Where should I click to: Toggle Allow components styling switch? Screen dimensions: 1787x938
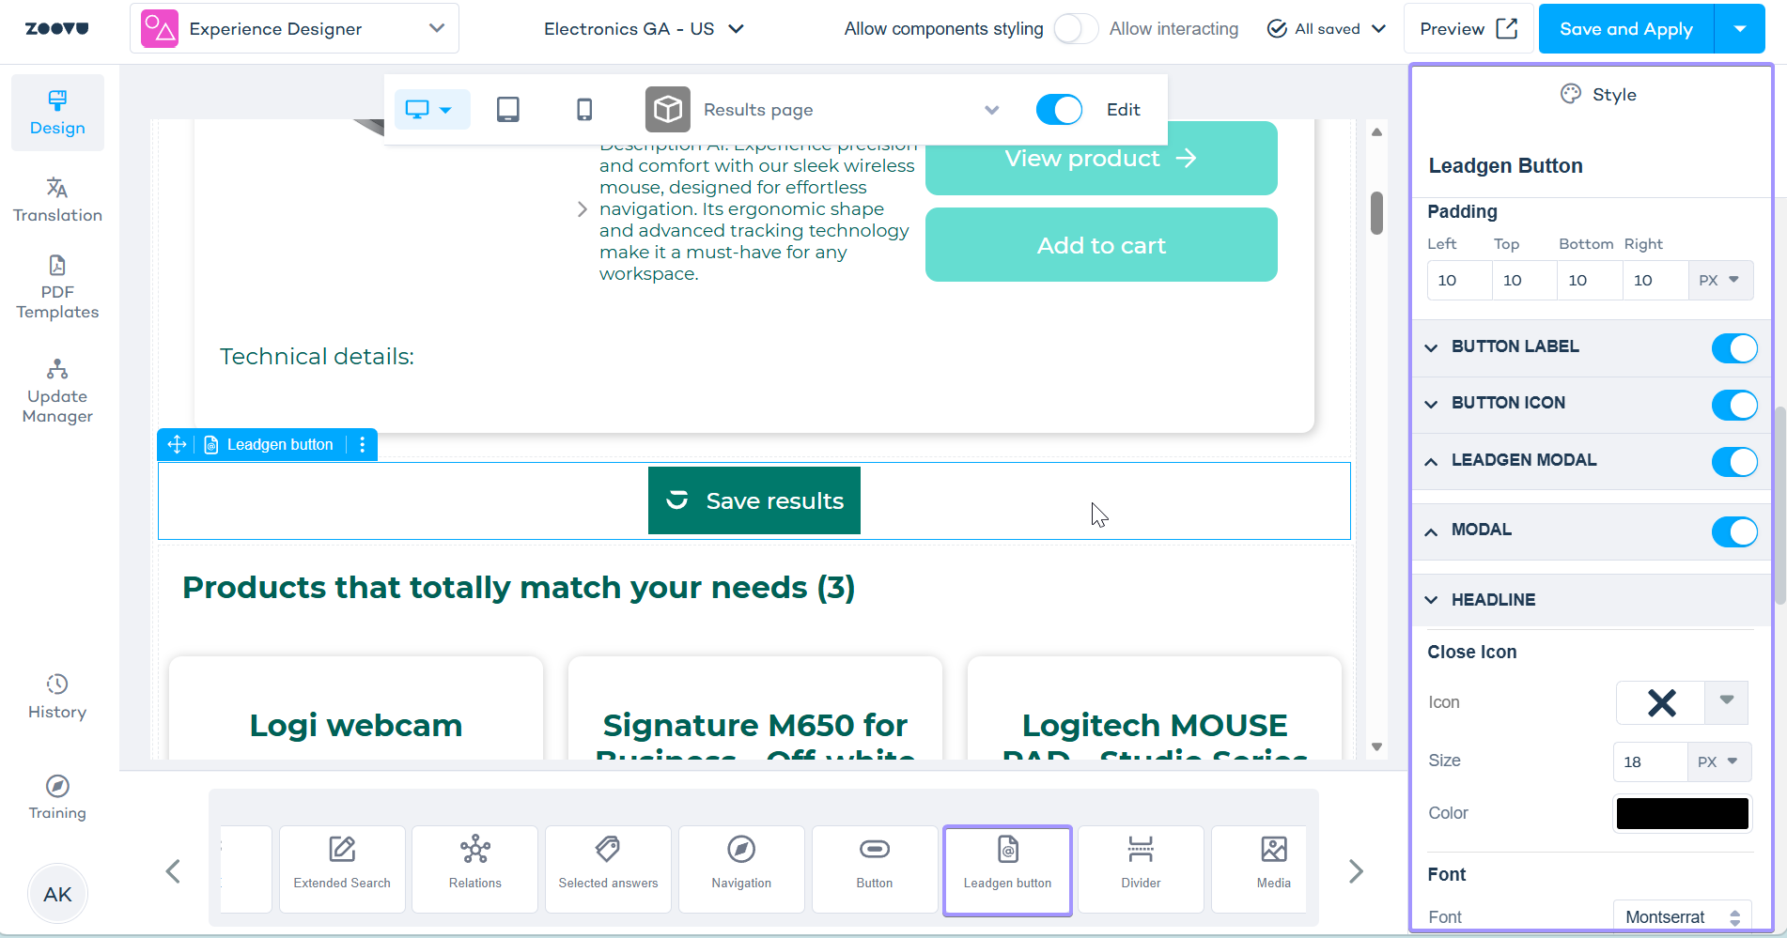pyautogui.click(x=1076, y=29)
